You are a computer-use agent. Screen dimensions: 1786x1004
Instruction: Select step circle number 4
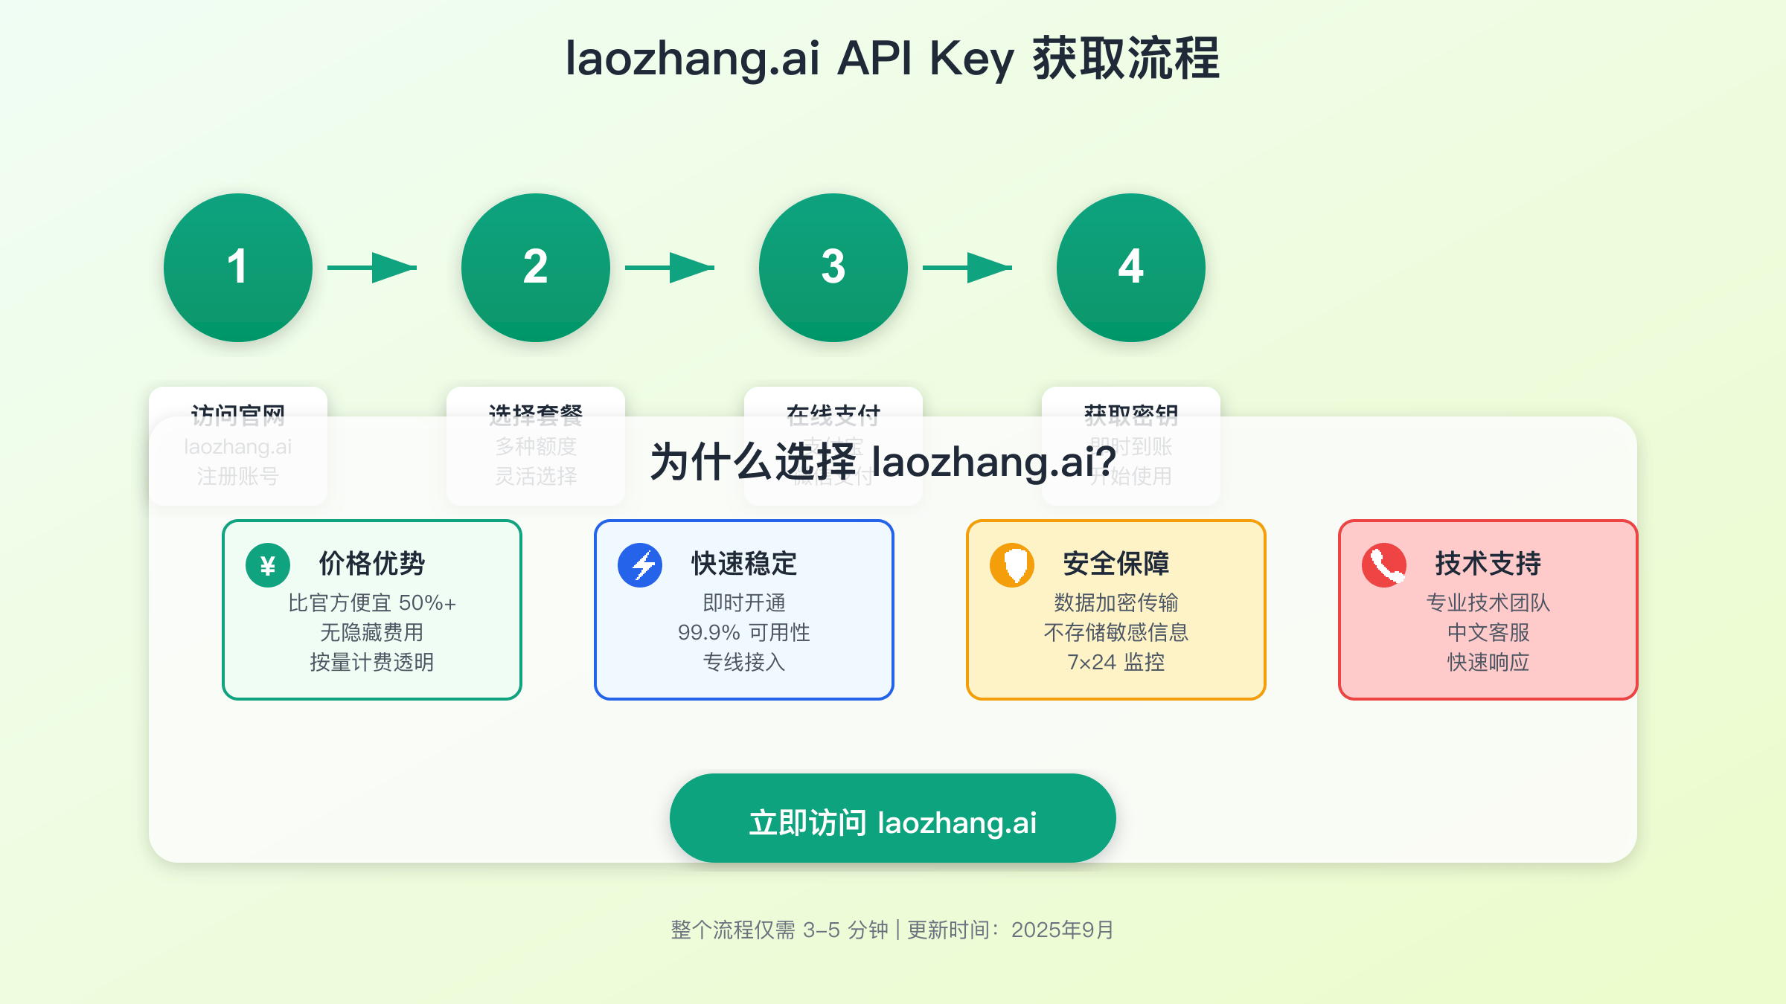(x=1131, y=268)
